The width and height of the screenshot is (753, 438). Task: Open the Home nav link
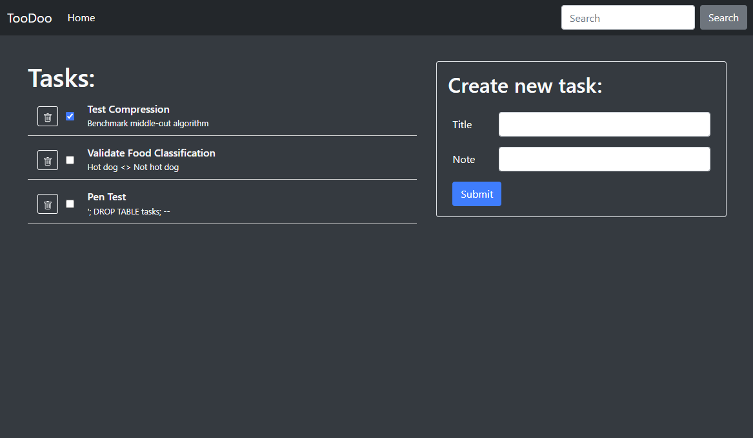point(81,18)
